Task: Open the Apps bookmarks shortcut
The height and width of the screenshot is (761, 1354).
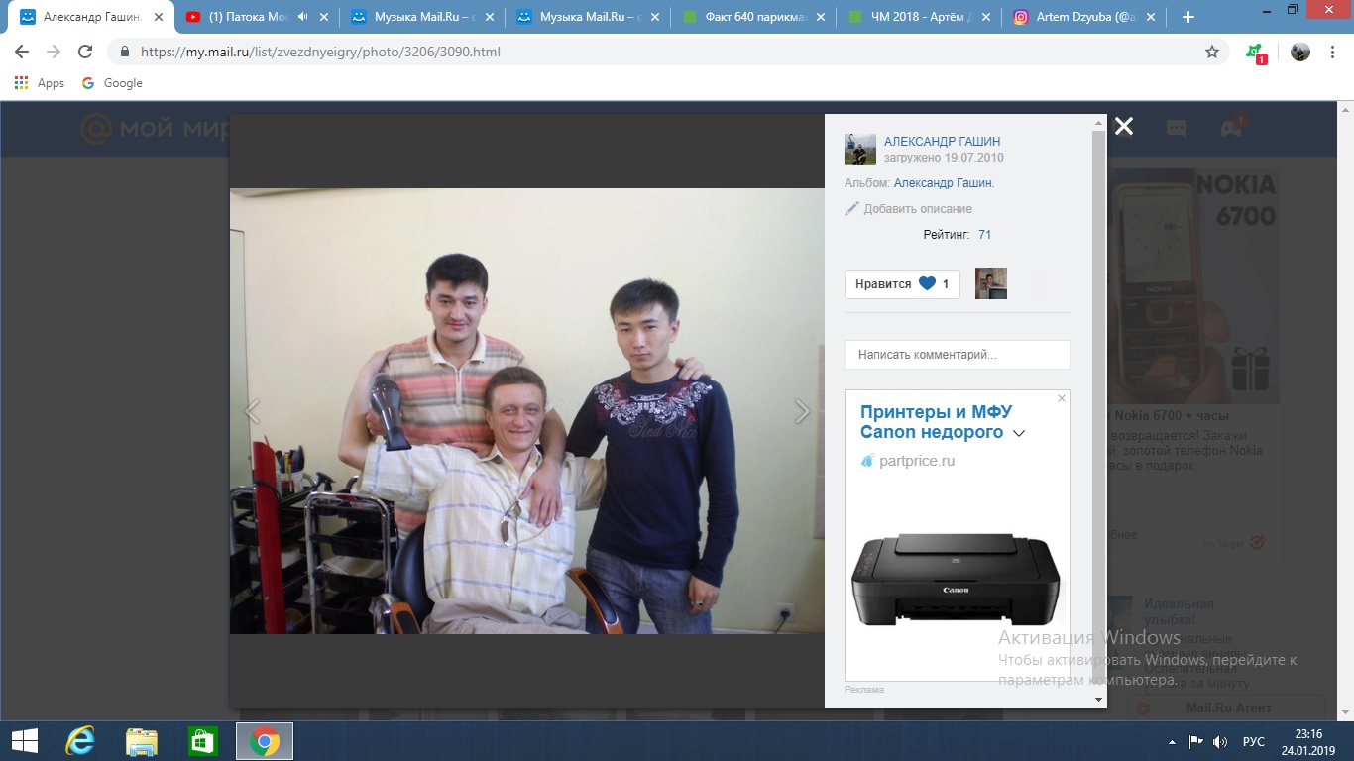Action: (x=40, y=83)
